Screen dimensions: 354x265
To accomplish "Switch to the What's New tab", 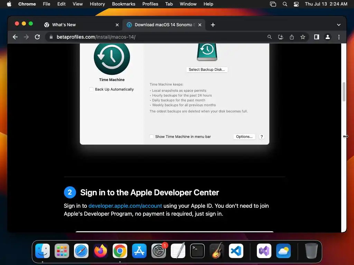I will [x=81, y=25].
